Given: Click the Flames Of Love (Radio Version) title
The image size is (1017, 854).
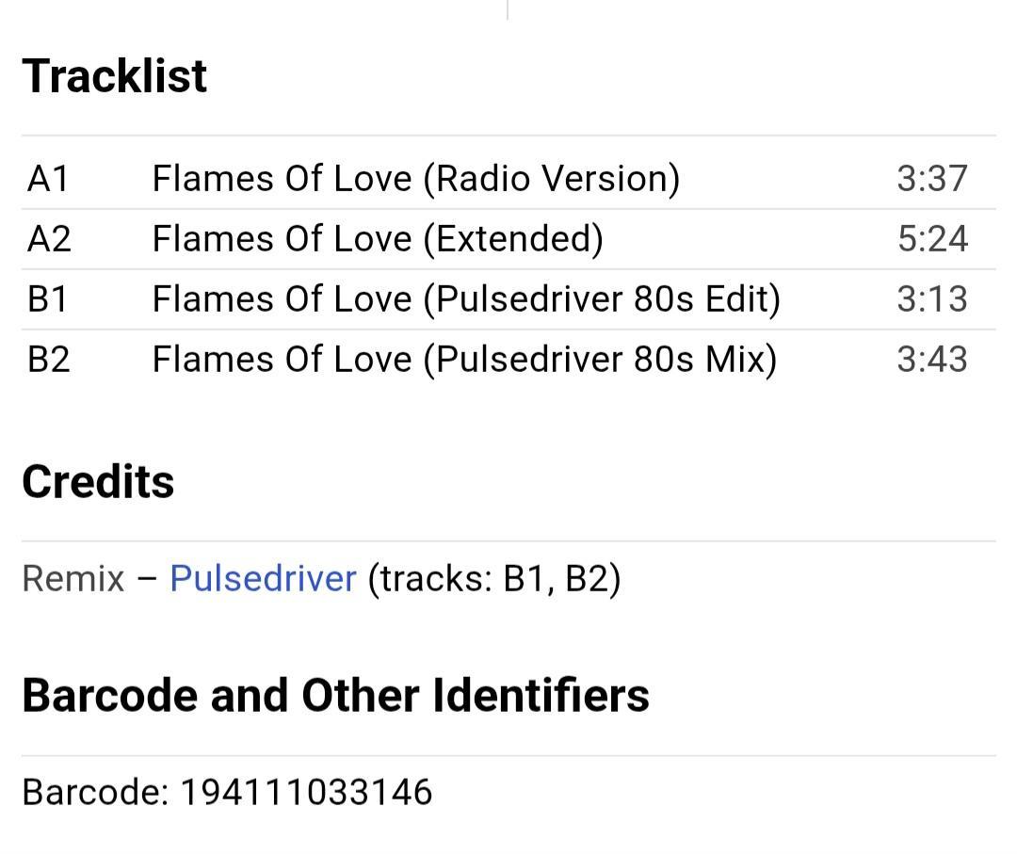Looking at the screenshot, I should click(415, 178).
